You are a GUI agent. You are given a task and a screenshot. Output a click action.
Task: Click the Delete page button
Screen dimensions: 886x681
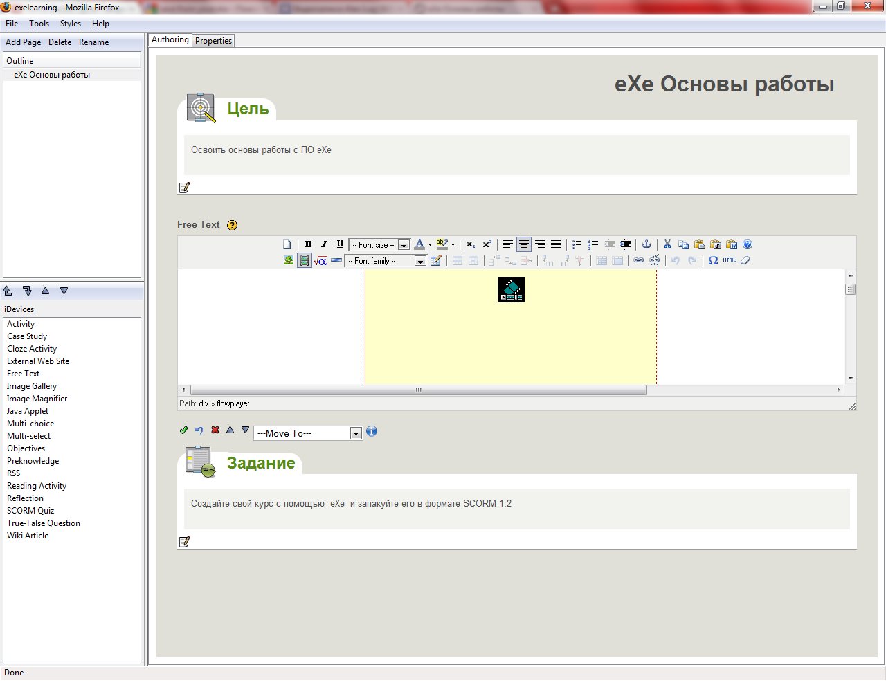coord(60,42)
